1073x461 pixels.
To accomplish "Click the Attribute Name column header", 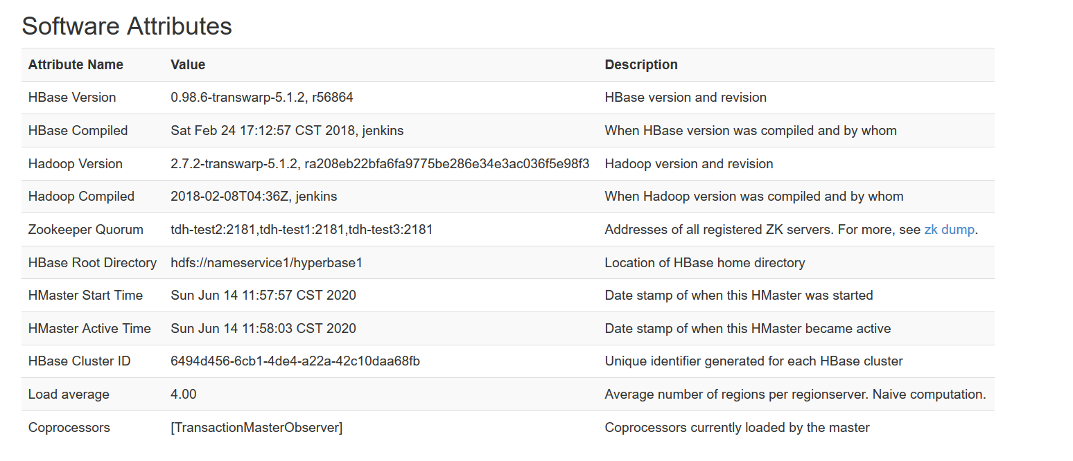I will pyautogui.click(x=76, y=65).
